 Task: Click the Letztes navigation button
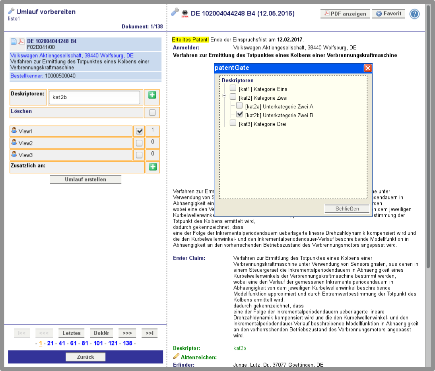coord(72,333)
